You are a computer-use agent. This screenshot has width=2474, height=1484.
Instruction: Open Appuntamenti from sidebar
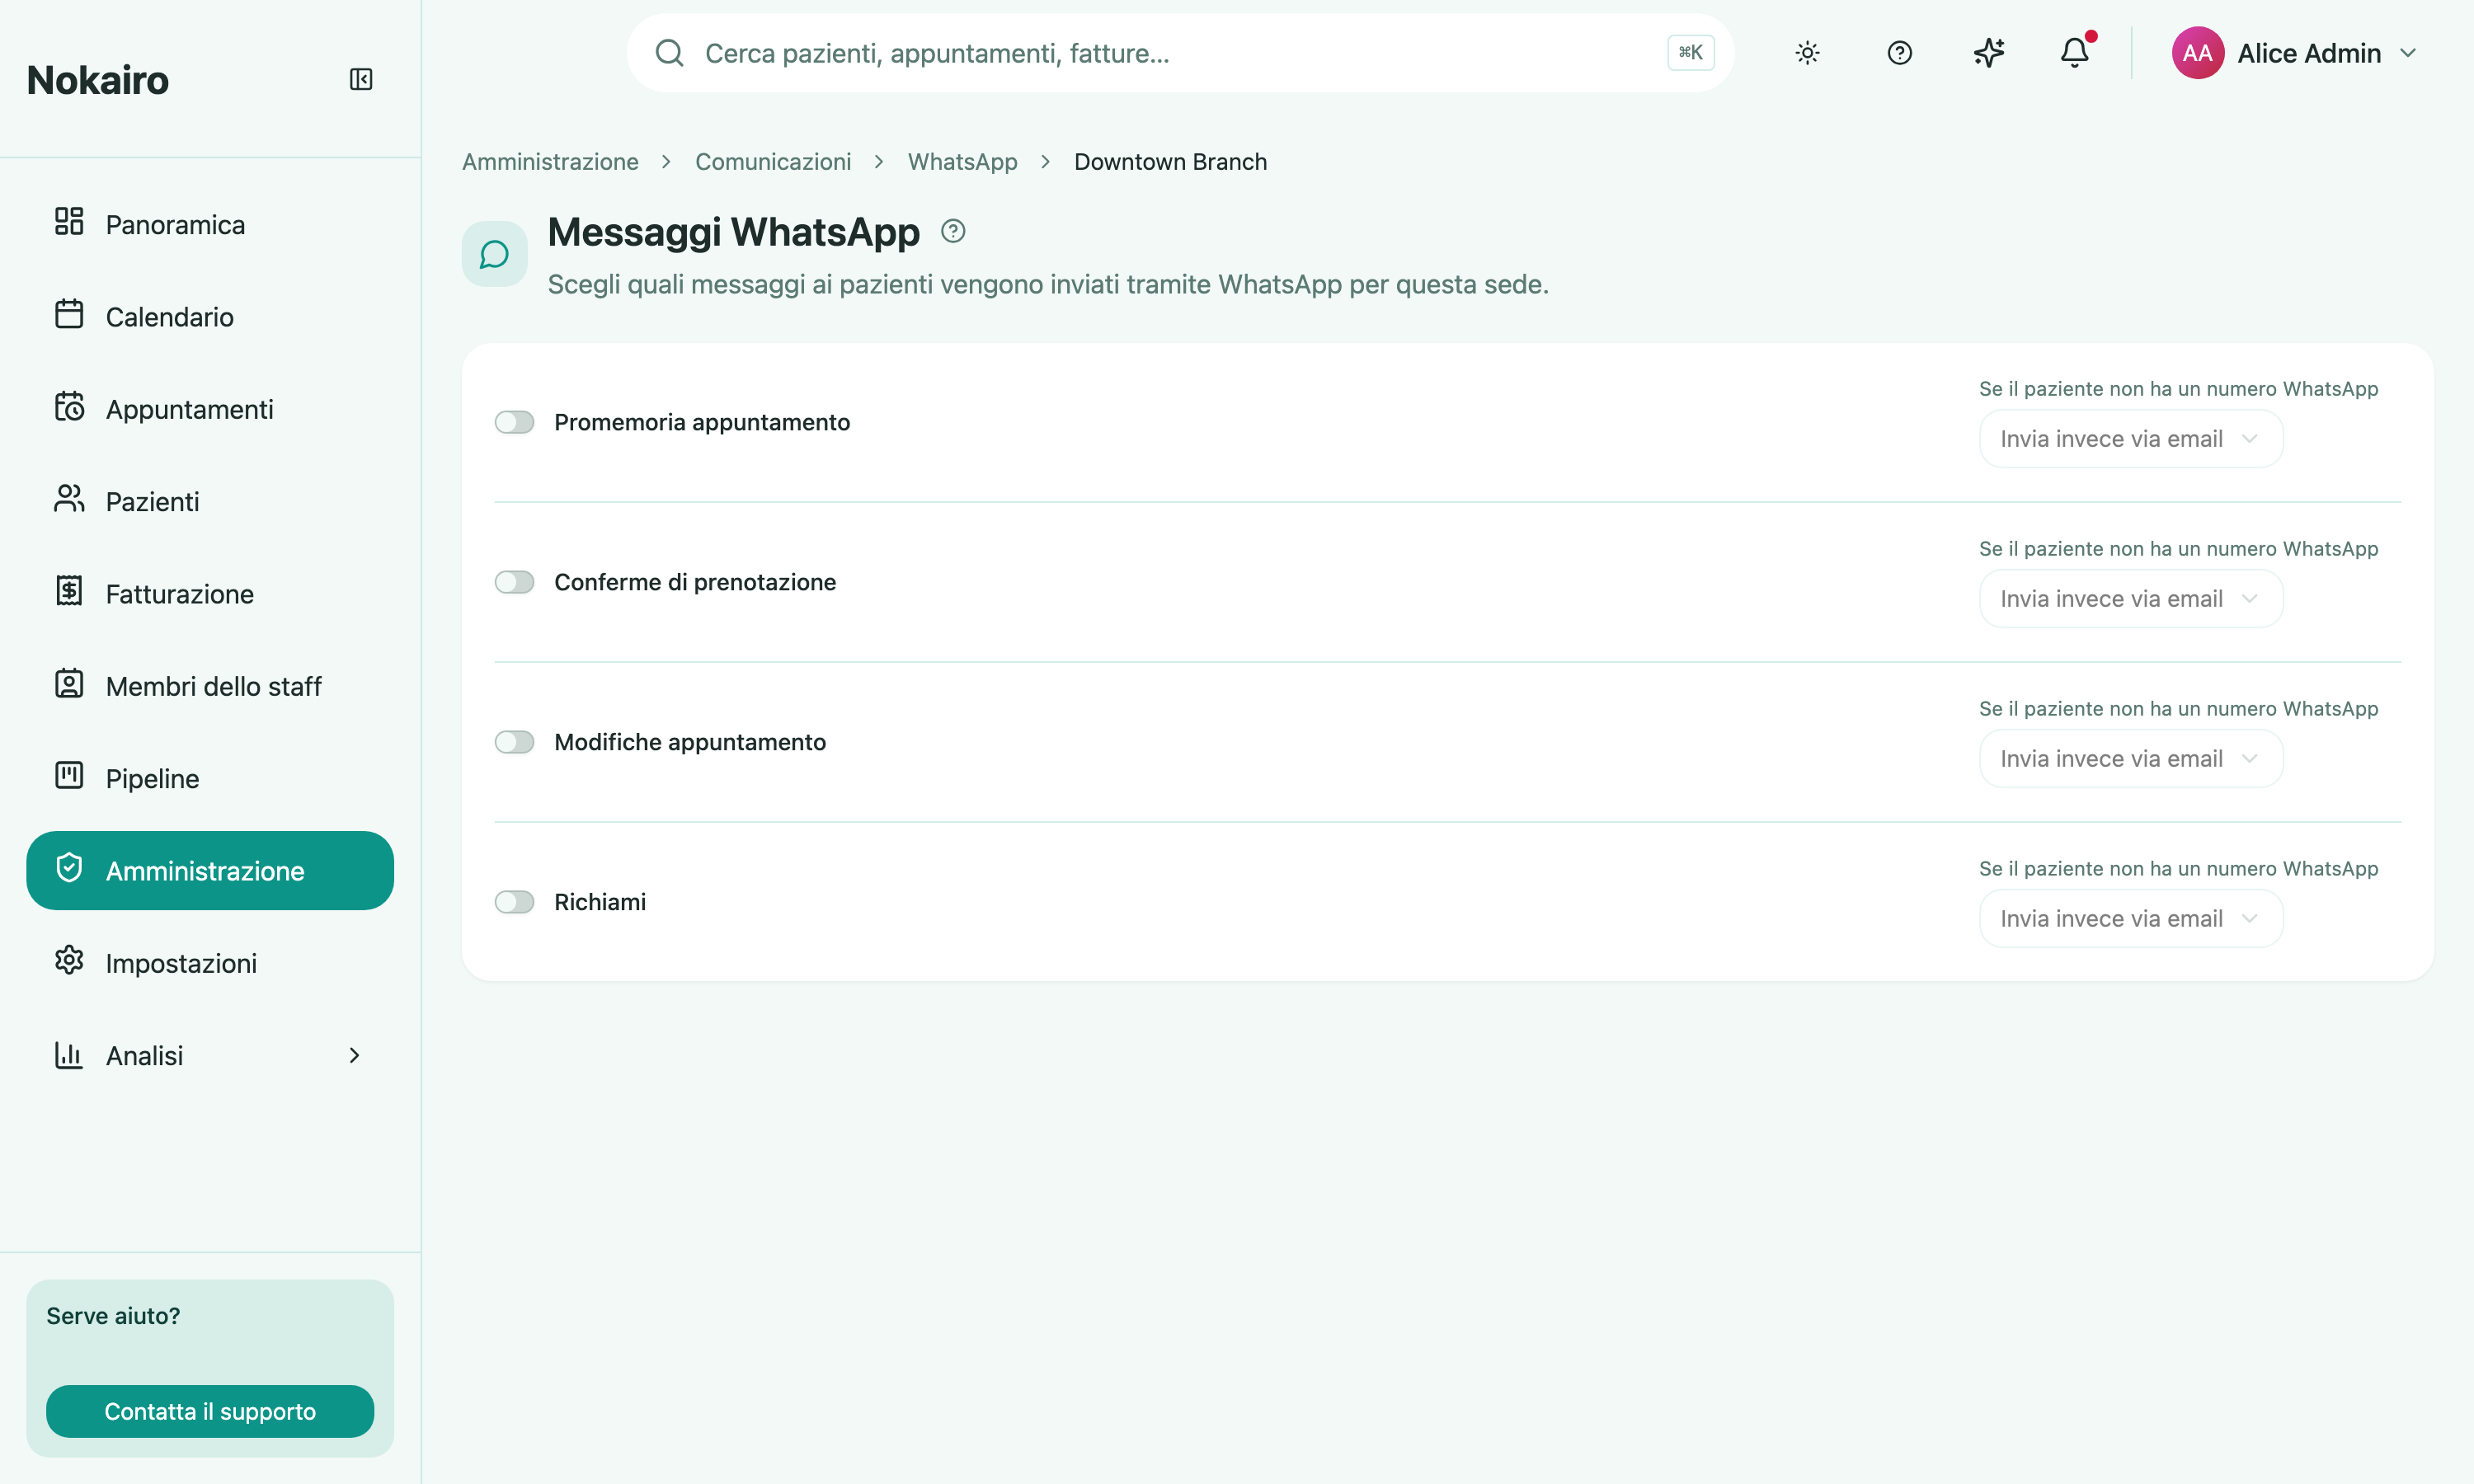click(210, 409)
